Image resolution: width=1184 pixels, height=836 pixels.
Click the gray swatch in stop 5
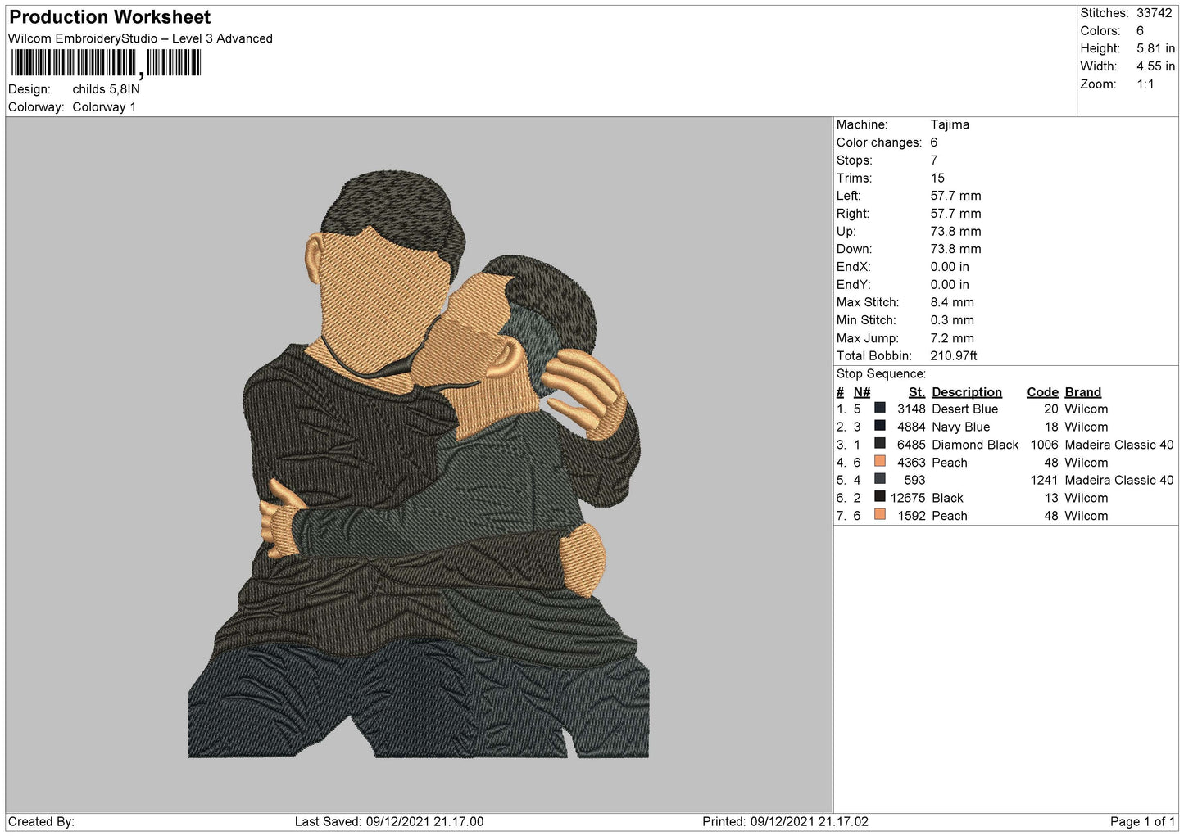coord(879,479)
